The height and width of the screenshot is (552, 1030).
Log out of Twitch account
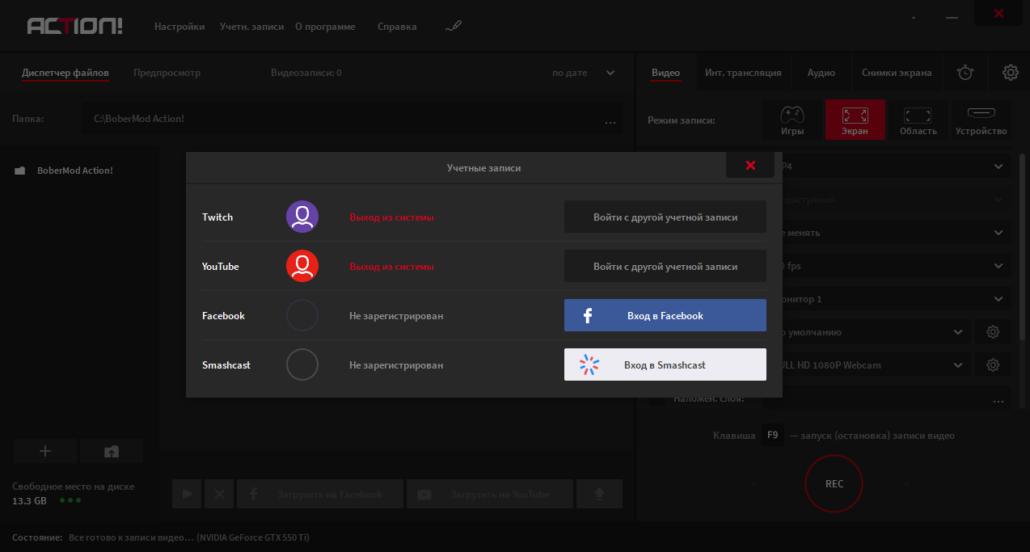[391, 217]
